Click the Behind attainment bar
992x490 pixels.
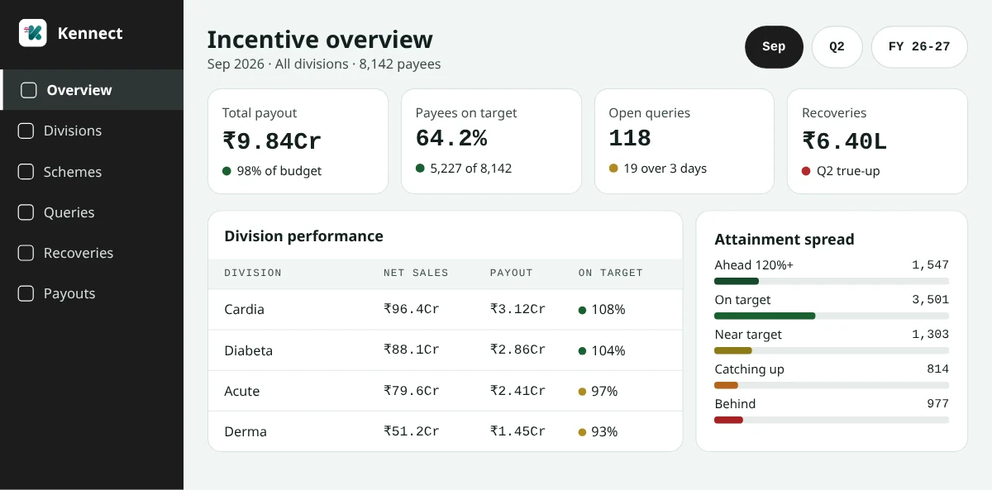(x=832, y=421)
